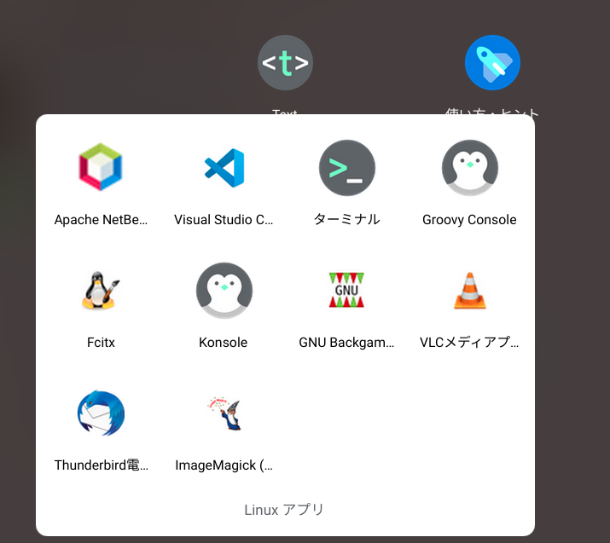The width and height of the screenshot is (610, 543).
Task: Click the "Fcitx" label text
Action: [x=101, y=343]
